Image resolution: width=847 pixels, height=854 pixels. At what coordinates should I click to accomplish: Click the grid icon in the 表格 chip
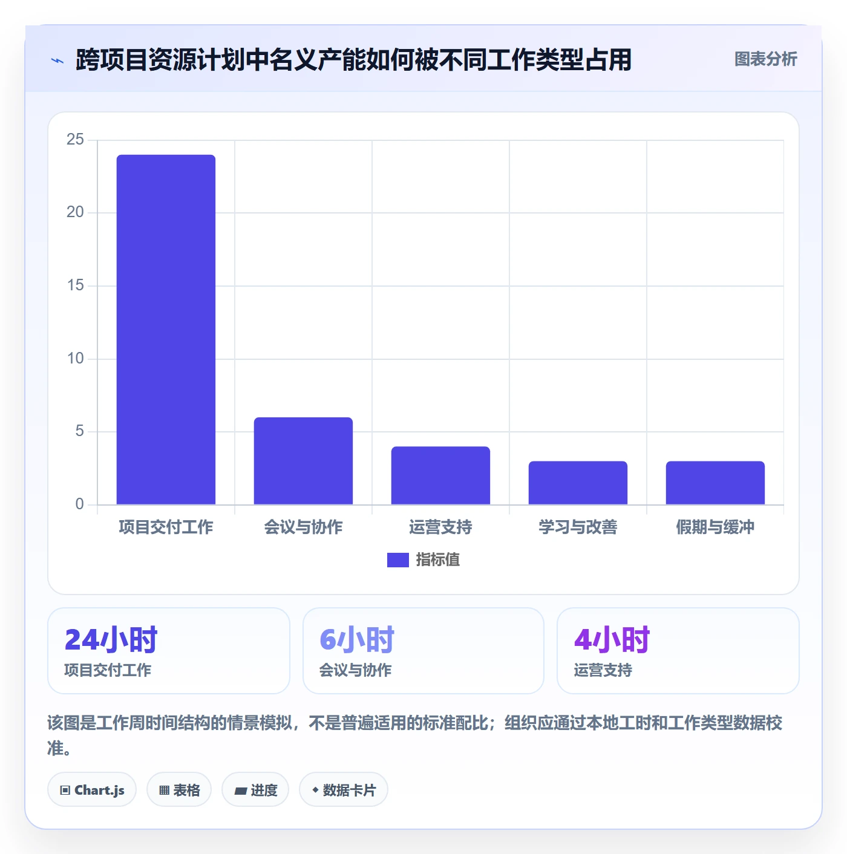click(x=164, y=790)
